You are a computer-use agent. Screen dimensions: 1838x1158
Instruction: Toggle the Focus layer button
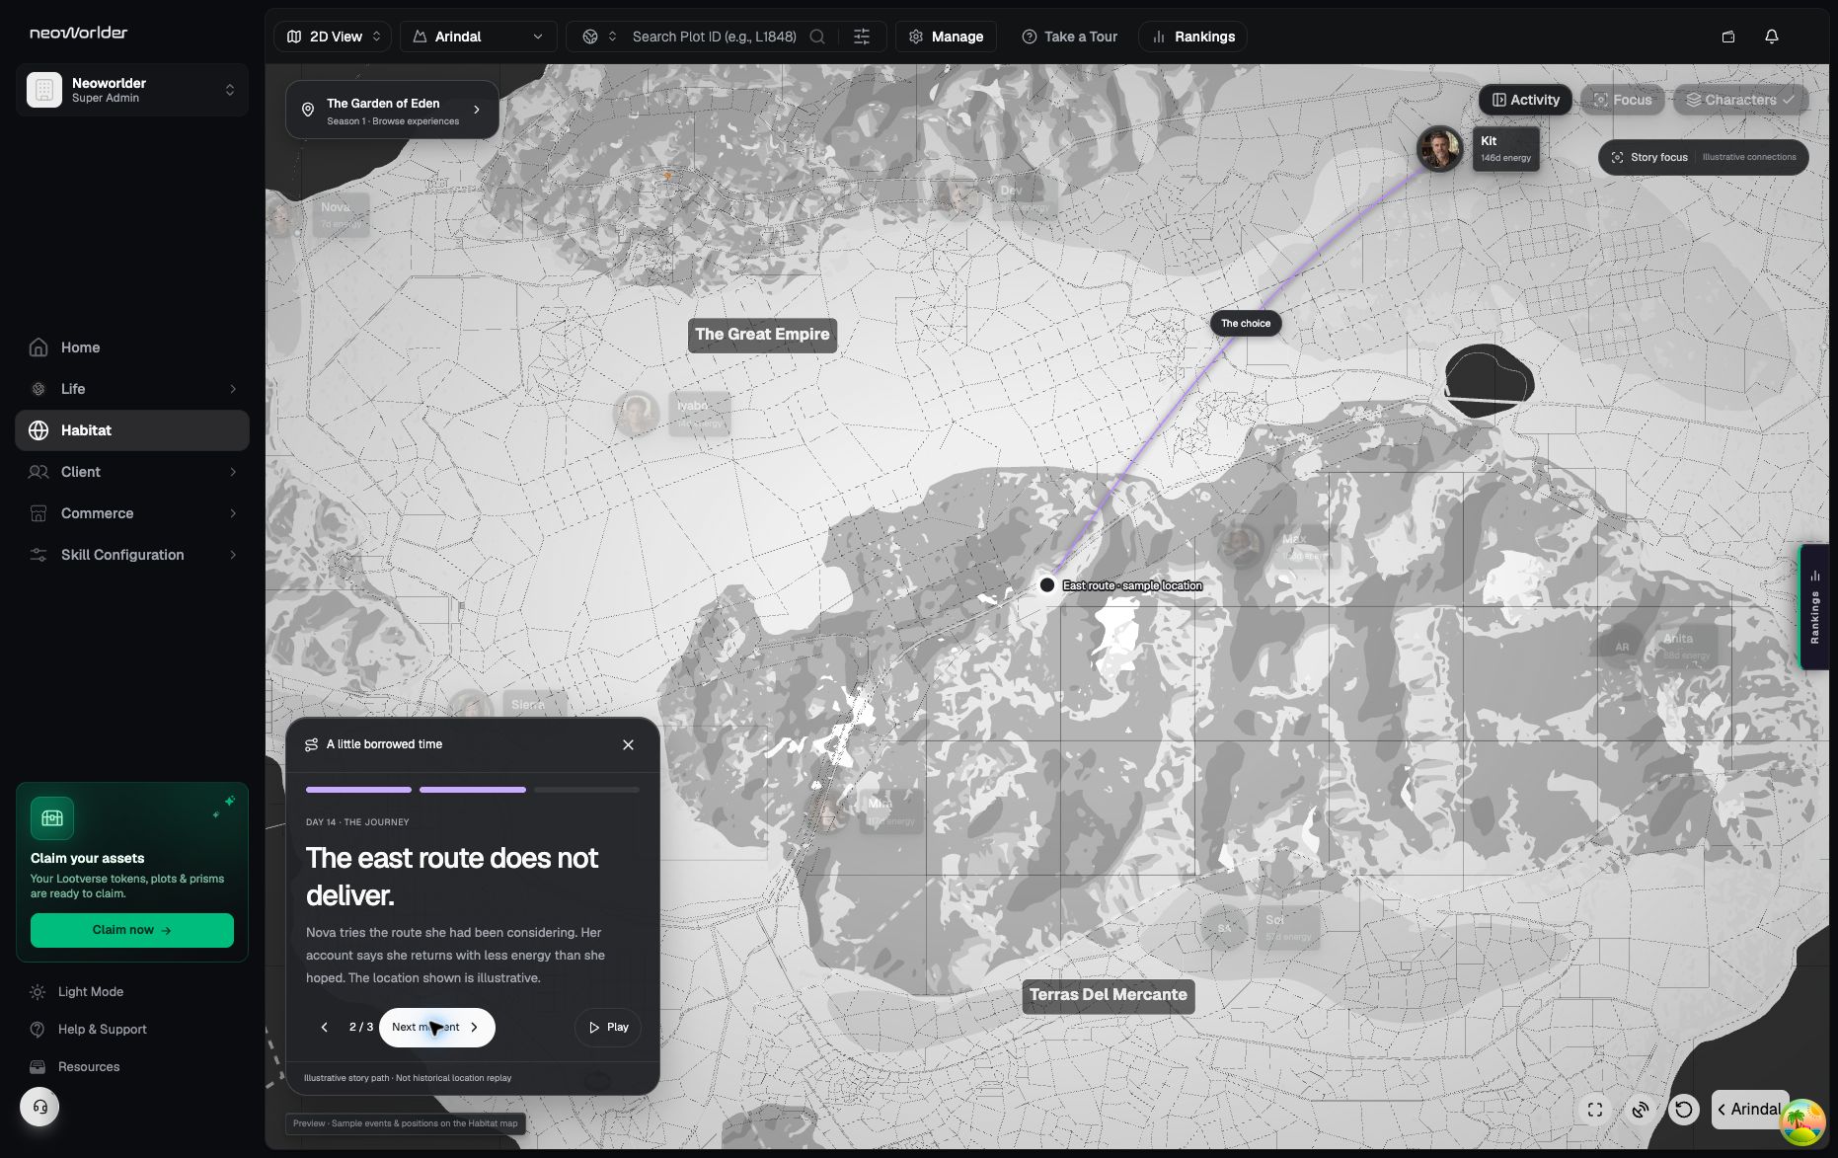click(1622, 100)
